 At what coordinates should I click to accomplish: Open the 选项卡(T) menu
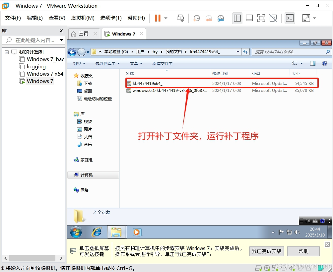click(111, 18)
